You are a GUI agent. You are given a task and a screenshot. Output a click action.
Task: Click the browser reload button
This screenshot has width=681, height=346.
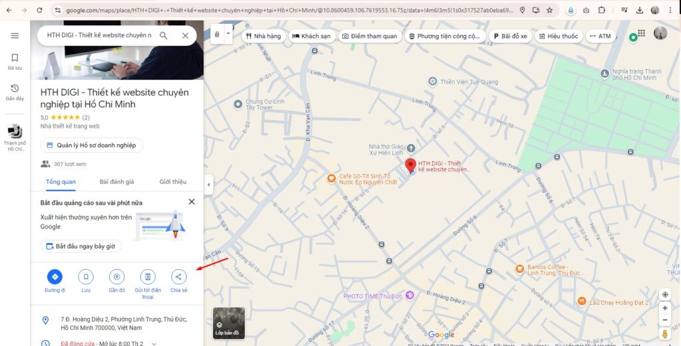point(39,10)
